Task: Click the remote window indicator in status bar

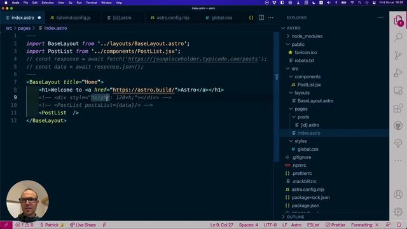Action: click(6, 225)
